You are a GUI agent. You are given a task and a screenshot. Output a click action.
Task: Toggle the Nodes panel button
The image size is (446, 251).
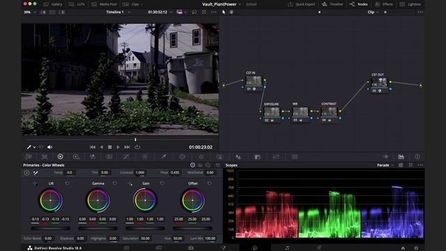click(359, 4)
